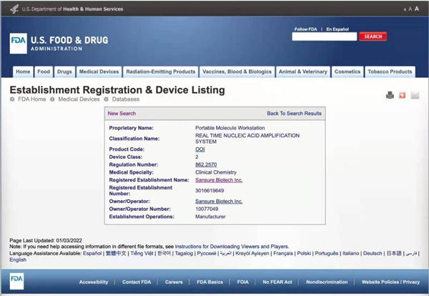This screenshot has width=429, height=296.
Task: Open the En Español link
Action: pyautogui.click(x=337, y=29)
